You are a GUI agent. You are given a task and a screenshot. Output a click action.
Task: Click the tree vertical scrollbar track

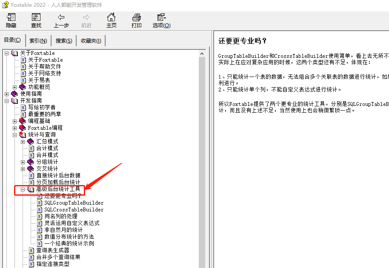tap(202, 162)
